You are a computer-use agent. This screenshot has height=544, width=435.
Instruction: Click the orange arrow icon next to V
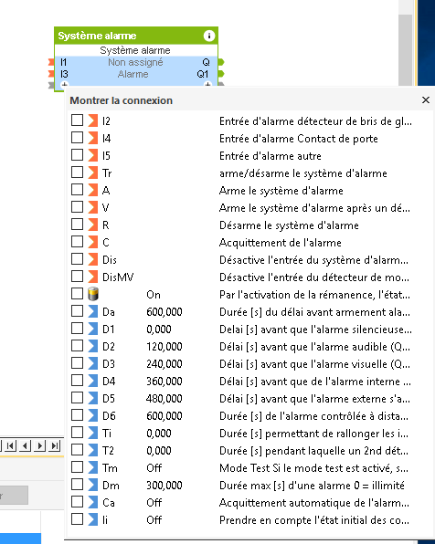pyautogui.click(x=93, y=207)
